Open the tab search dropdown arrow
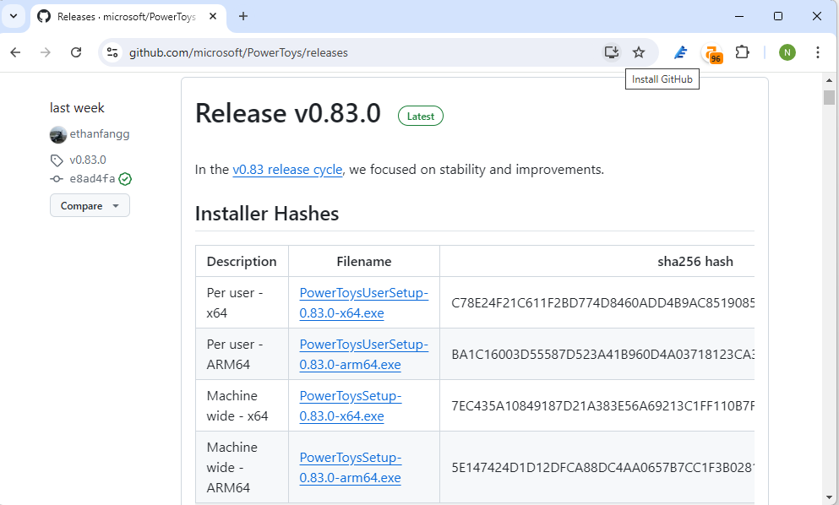Viewport: 839px width, 505px height. point(14,16)
